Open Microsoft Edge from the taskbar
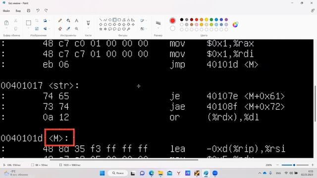The image size is (317, 178). pyautogui.click(x=152, y=173)
